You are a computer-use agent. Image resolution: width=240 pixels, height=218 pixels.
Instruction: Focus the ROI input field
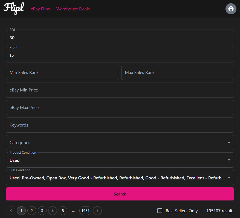pos(120,37)
